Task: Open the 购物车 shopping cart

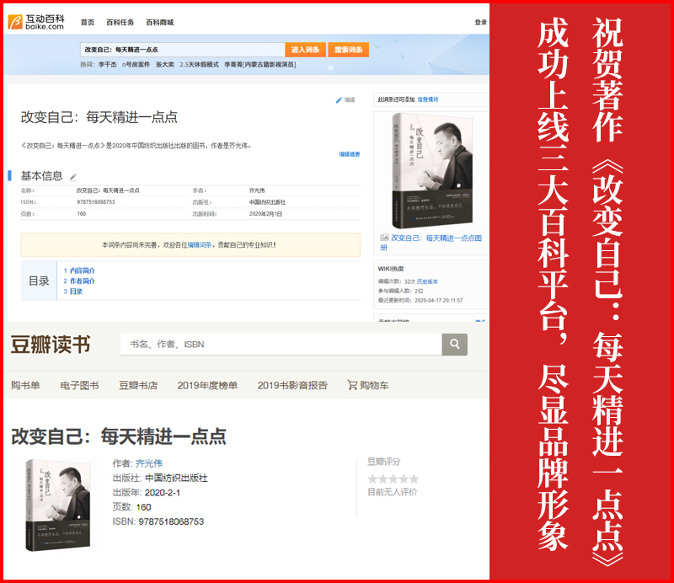Action: pos(367,385)
